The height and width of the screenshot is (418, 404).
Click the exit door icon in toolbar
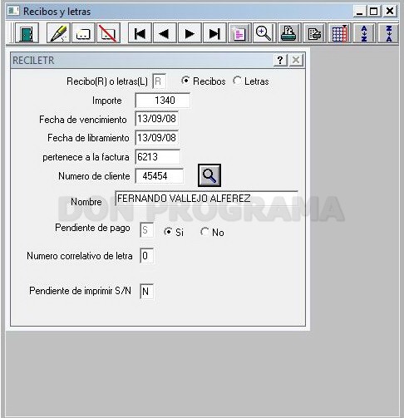point(27,33)
